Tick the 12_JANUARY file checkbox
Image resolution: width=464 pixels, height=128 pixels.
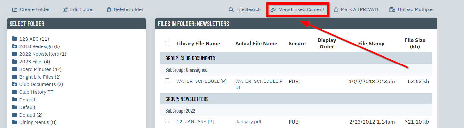coord(167,121)
